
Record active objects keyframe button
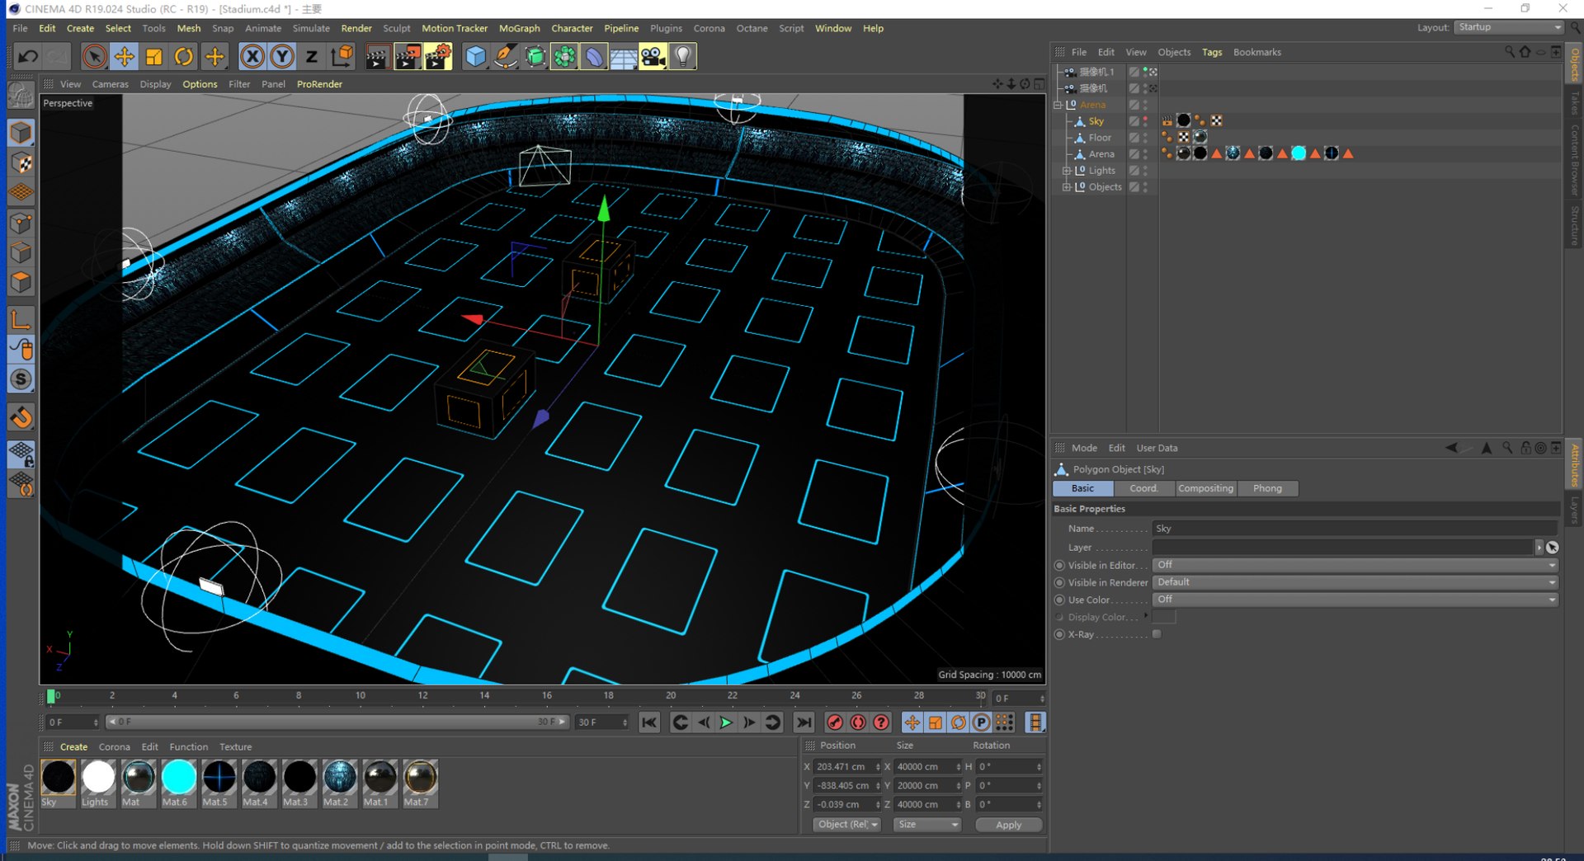tap(835, 722)
